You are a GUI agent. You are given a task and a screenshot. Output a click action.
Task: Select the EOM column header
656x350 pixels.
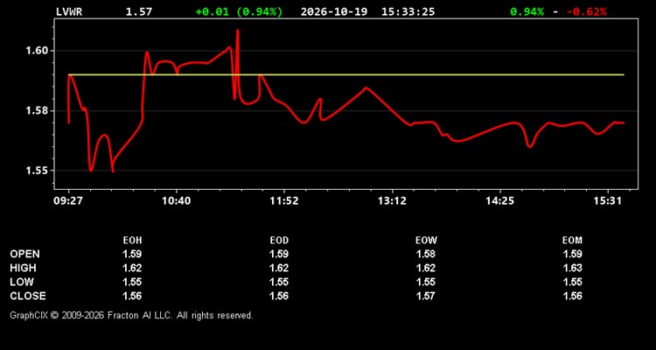pos(572,241)
